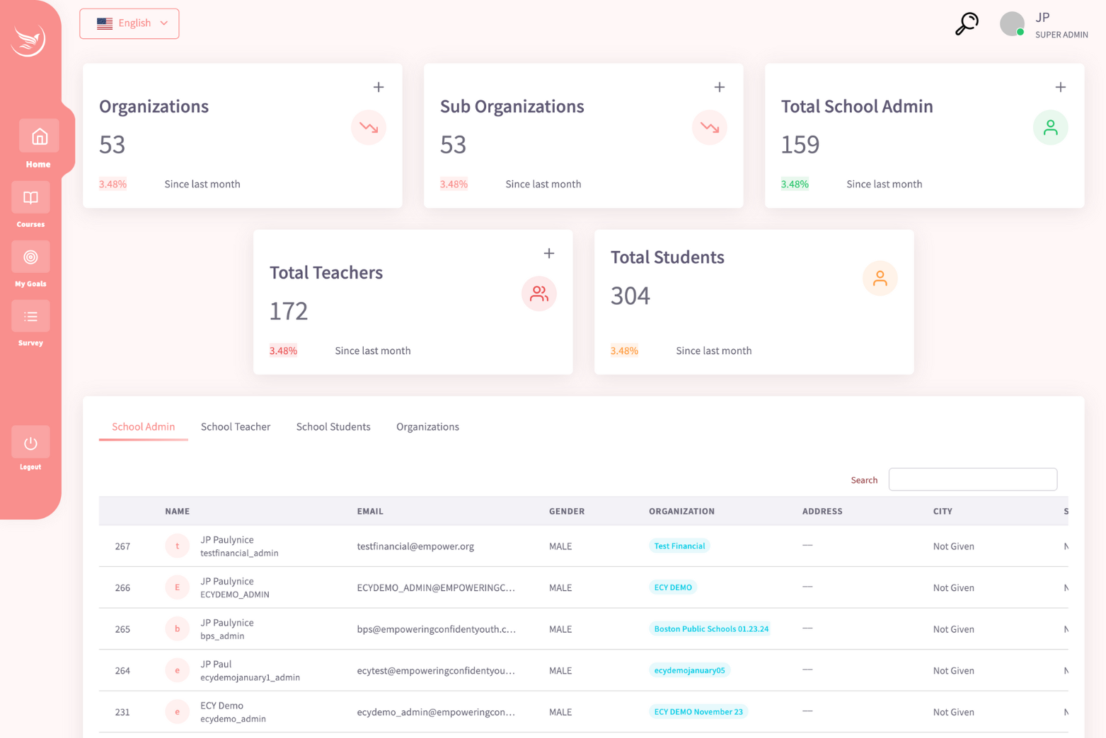This screenshot has width=1106, height=738.
Task: Click the plus on Total School Admin card
Action: pos(1060,87)
